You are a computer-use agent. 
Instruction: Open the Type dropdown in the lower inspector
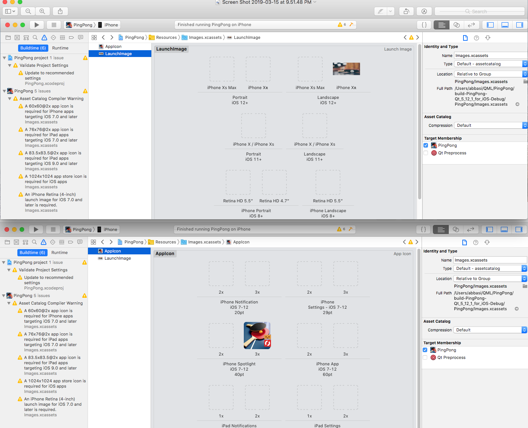490,268
